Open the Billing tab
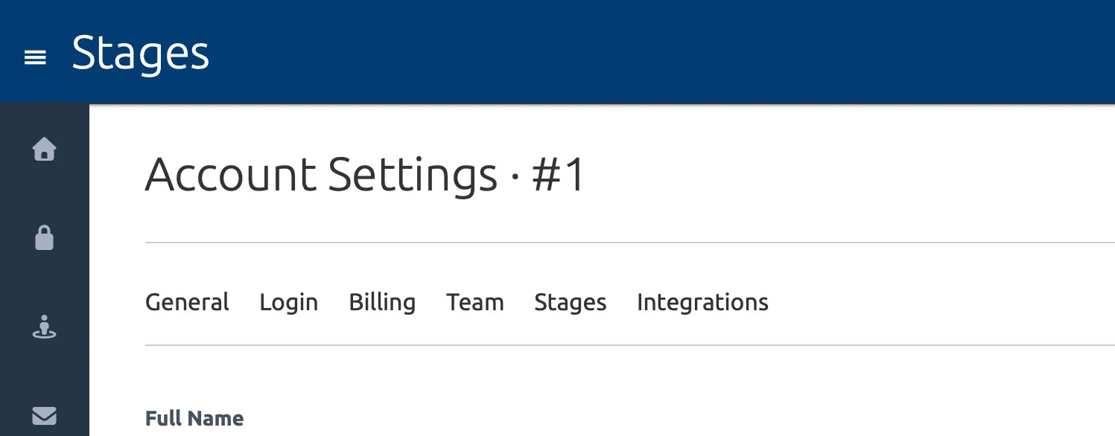 pyautogui.click(x=382, y=302)
